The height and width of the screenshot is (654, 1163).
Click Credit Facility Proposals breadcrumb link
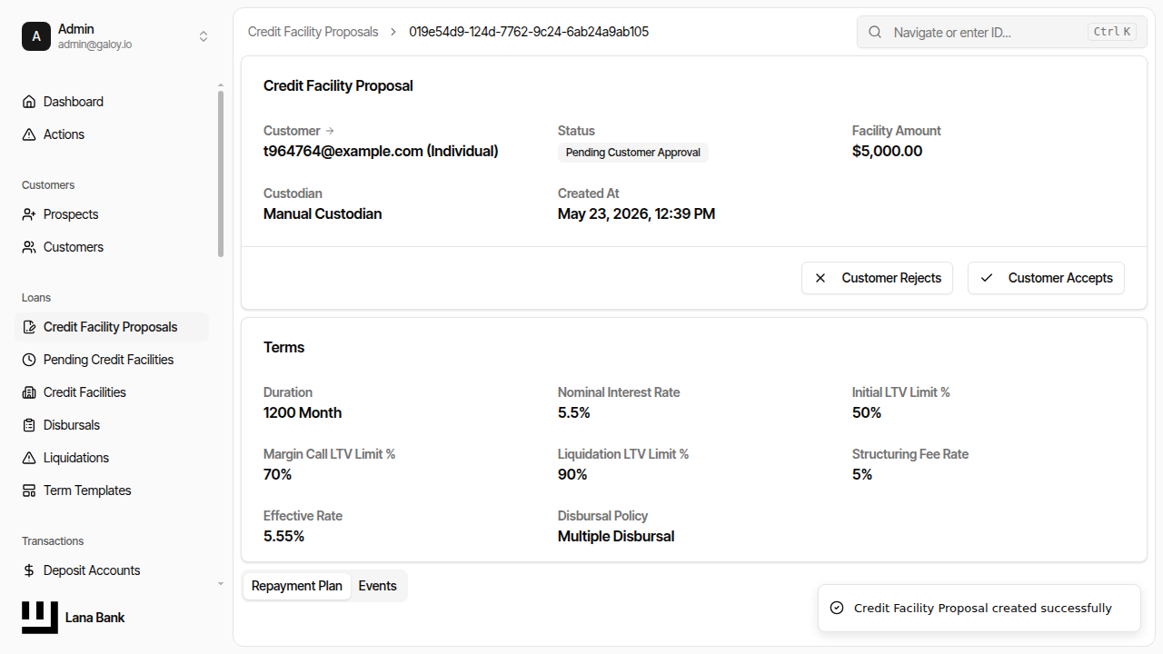pos(313,32)
